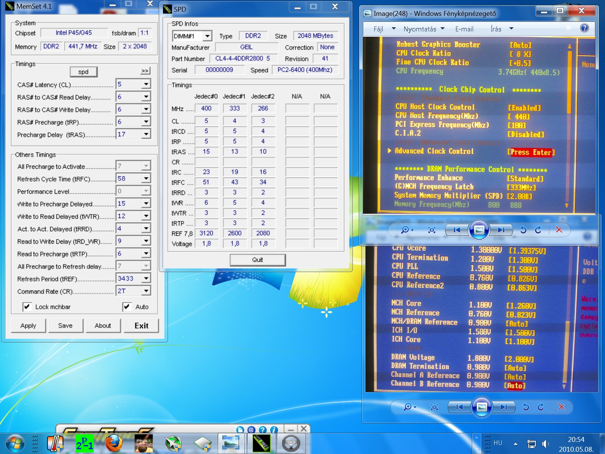The height and width of the screenshot is (454, 605).
Task: Rotate left in DRAM Voltage photo viewer
Action: (526, 407)
